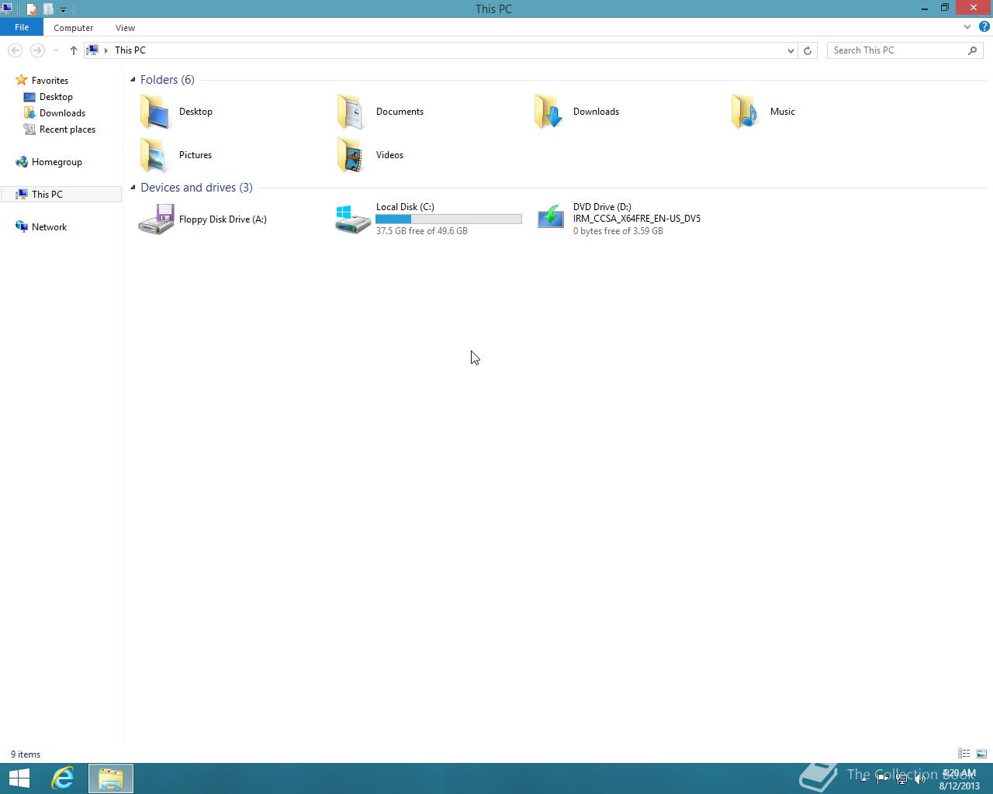The image size is (993, 794).
Task: Expand address bar This PC chevron
Action: (x=106, y=50)
